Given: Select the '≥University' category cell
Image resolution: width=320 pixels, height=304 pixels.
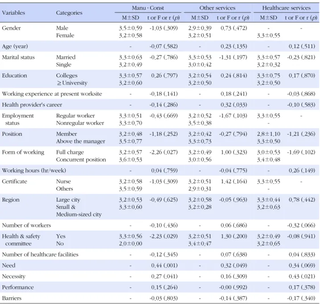Looking at the screenshot, I should point(72,83).
